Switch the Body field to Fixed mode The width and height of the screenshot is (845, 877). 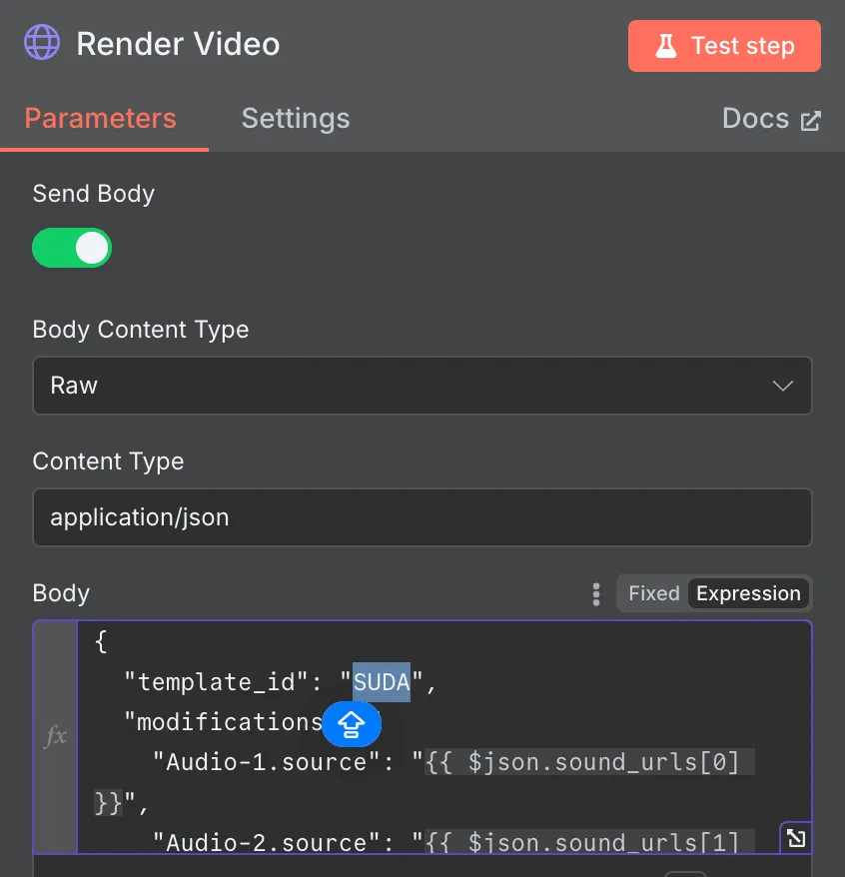[x=653, y=593]
